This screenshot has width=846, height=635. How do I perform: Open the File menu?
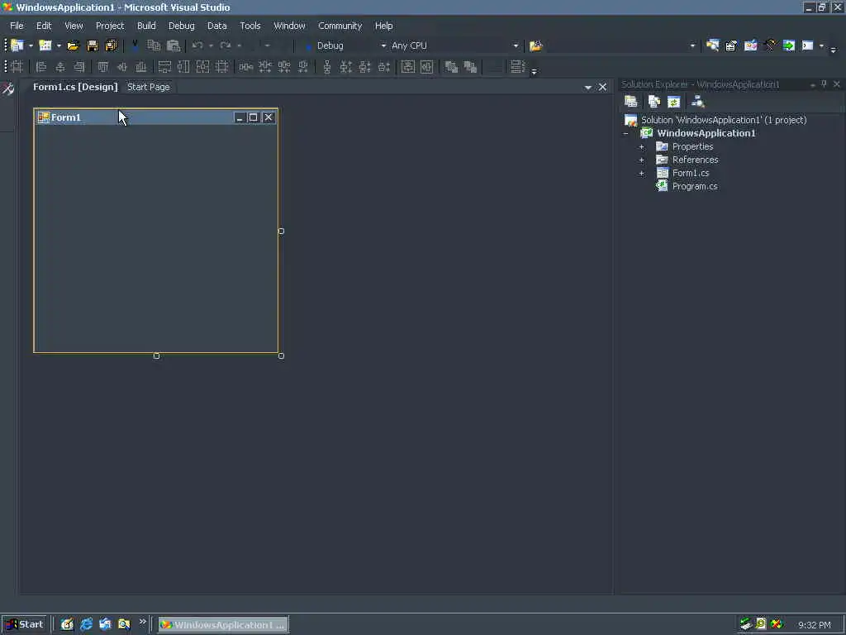tap(17, 26)
